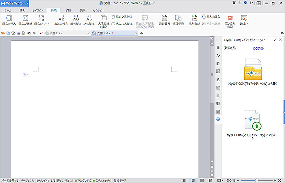
Task: Unpin the My@T COM side panel
Action: coord(275,40)
